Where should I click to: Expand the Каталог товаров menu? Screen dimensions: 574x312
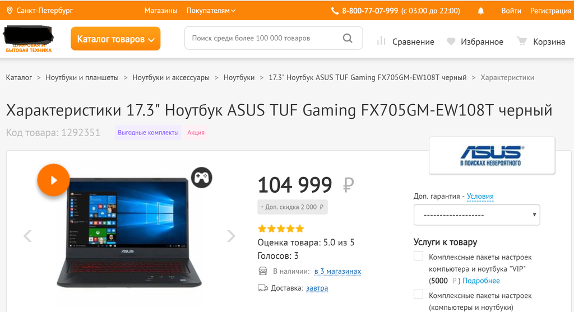click(115, 39)
